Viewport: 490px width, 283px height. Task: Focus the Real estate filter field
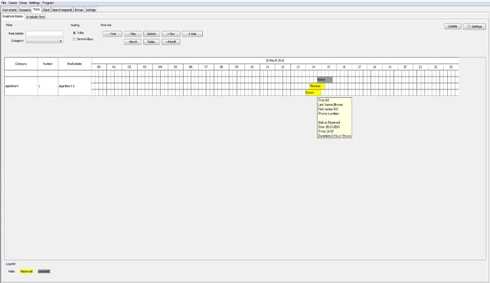click(45, 33)
